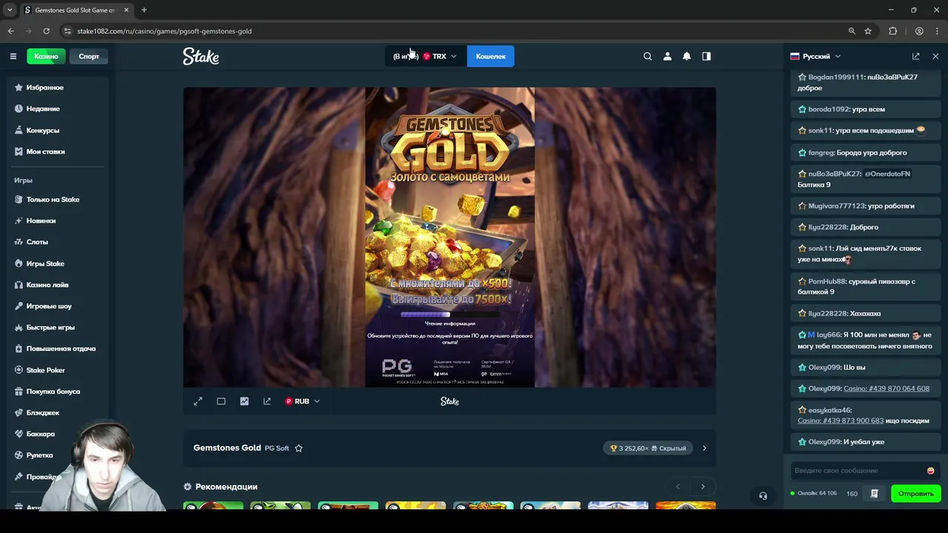The image size is (948, 533).
Task: Open notifications bell
Action: click(687, 56)
